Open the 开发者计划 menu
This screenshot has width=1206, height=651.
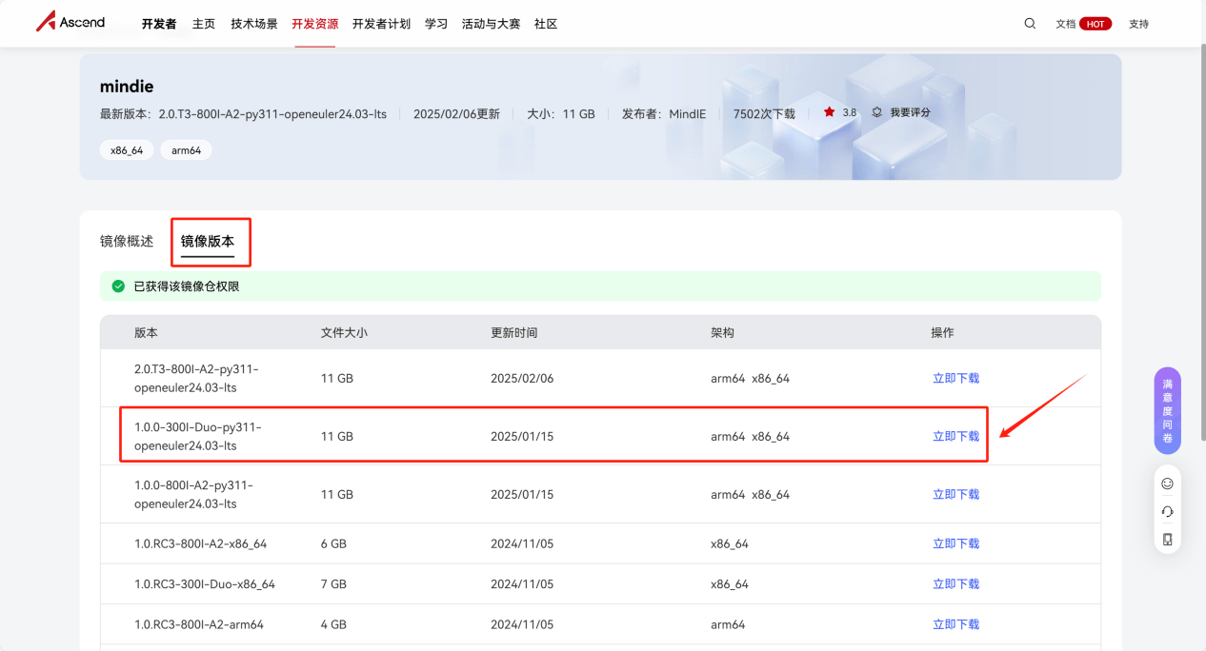pyautogui.click(x=381, y=24)
